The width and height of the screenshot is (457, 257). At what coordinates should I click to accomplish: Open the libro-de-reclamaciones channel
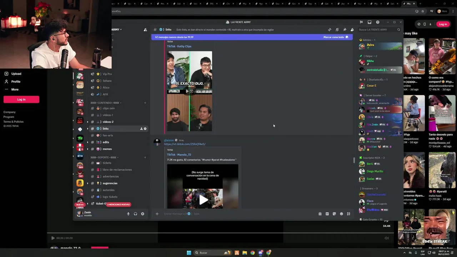coord(118,170)
